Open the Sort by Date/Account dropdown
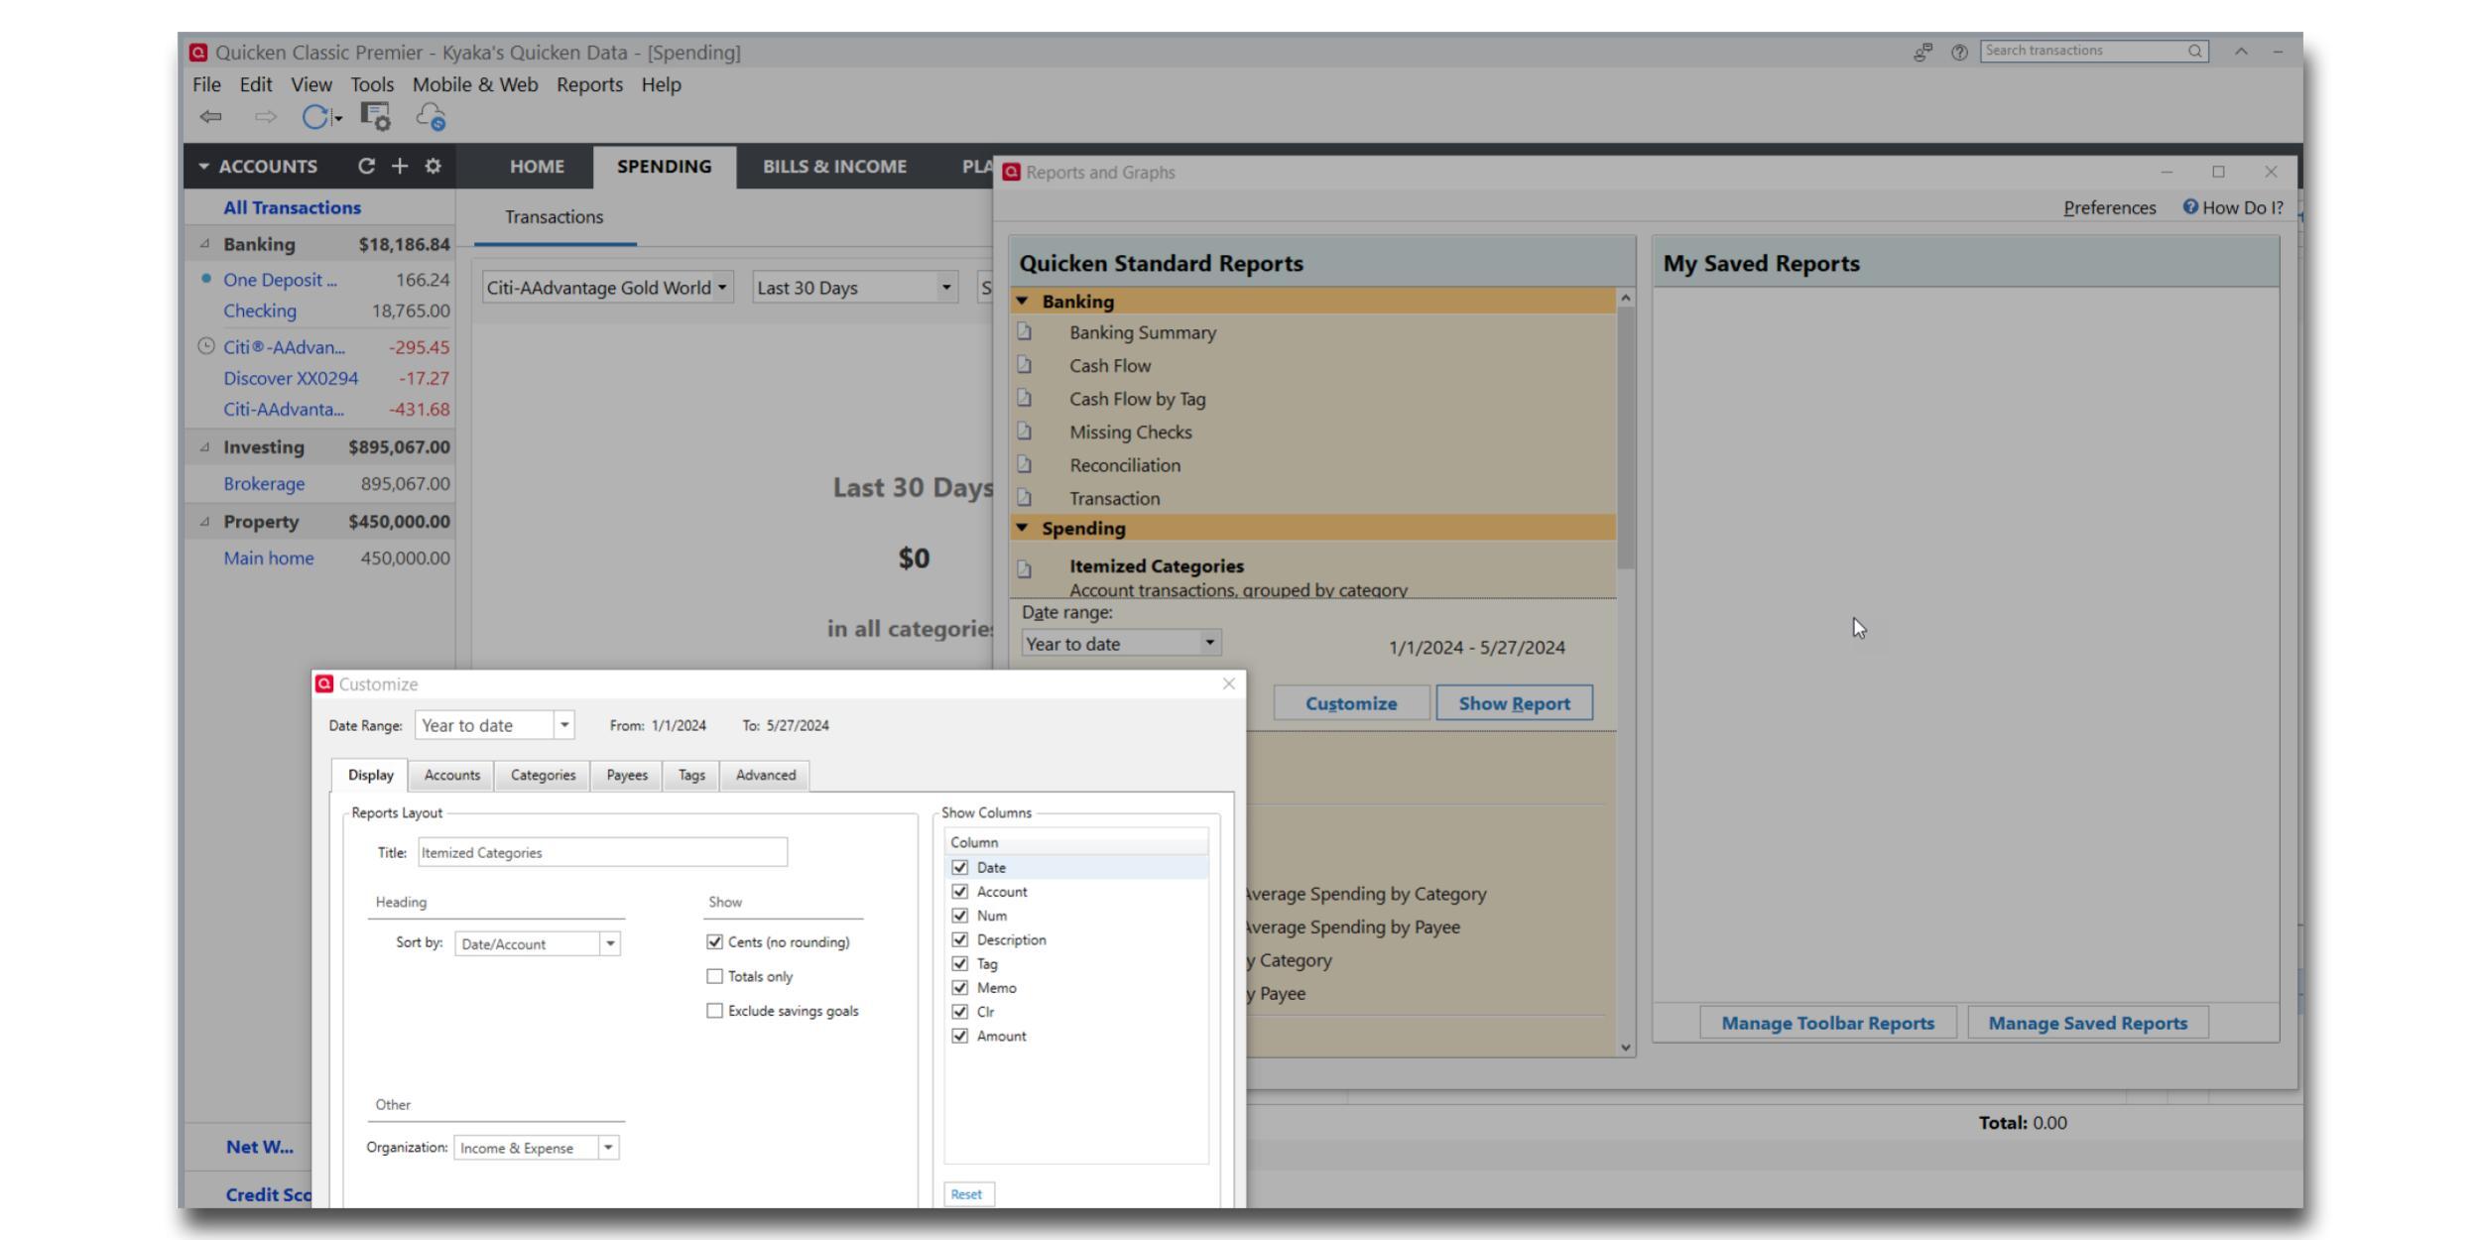2480x1240 pixels. pos(610,943)
